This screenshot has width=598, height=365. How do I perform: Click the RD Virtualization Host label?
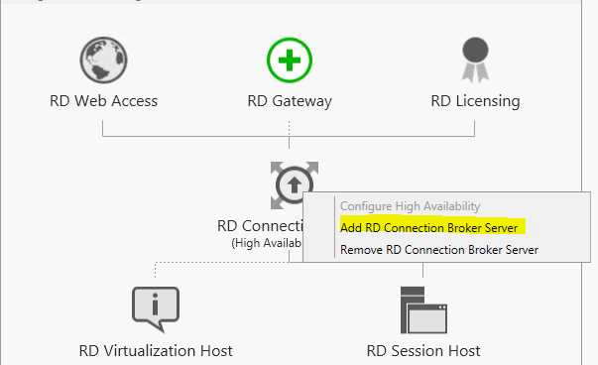(x=156, y=351)
